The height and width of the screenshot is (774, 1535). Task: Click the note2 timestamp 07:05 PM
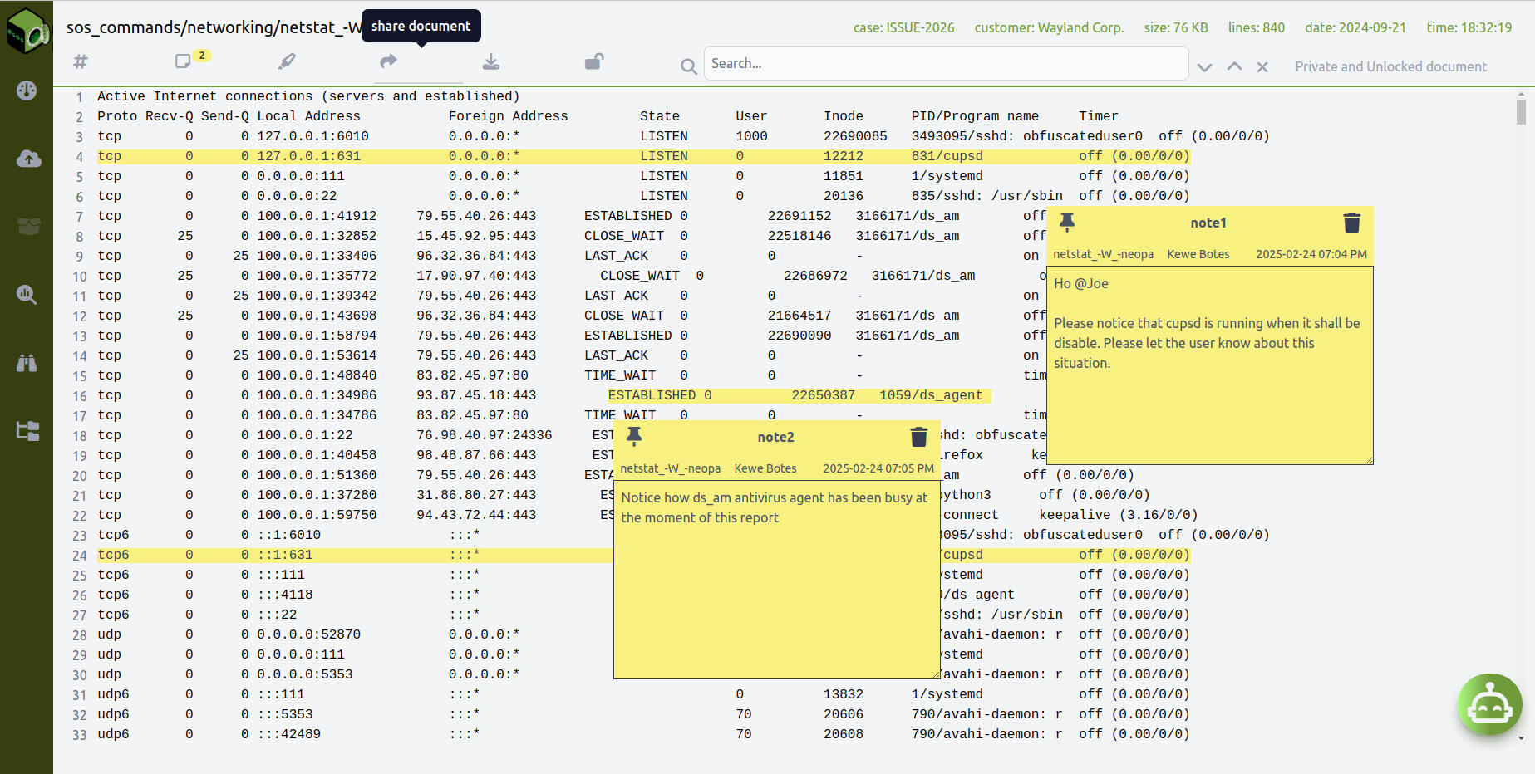point(878,468)
